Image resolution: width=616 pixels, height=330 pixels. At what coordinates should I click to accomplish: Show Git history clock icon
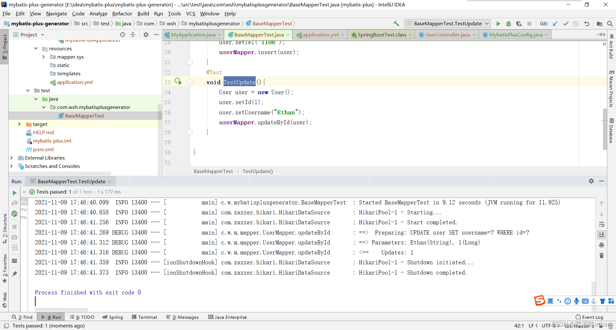click(576, 24)
